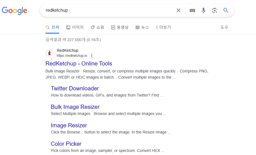Viewport: 256px width, 155px height.
Task: Expand the 더보기 menu
Action: pyautogui.click(x=163, y=27)
